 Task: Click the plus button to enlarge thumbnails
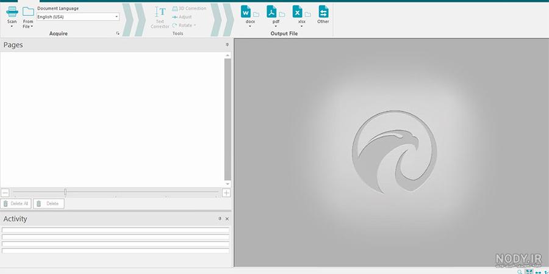tap(226, 193)
